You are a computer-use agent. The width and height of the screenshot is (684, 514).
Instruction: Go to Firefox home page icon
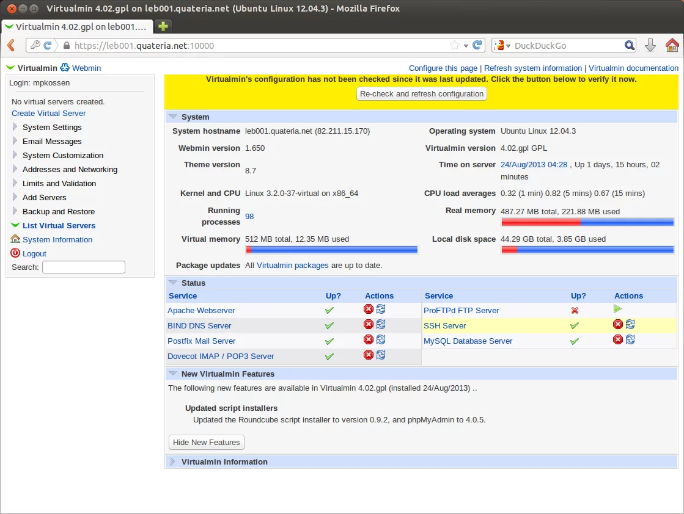[672, 45]
